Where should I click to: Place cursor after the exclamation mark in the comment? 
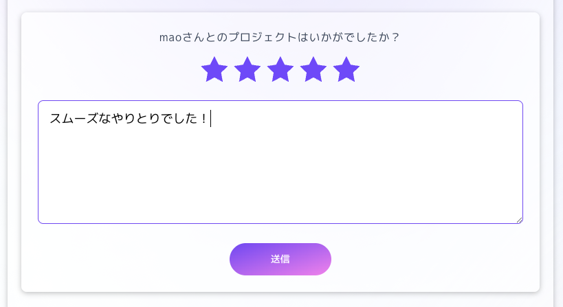[210, 119]
